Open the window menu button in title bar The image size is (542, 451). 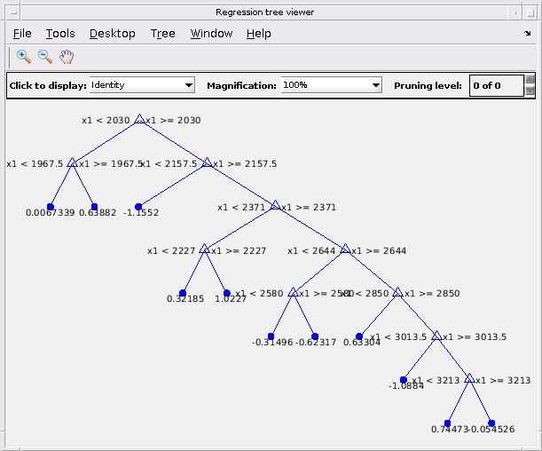pos(13,12)
